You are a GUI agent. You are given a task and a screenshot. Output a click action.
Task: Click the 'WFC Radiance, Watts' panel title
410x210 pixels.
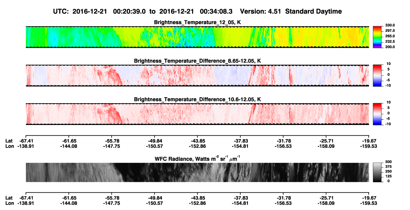tap(197, 158)
